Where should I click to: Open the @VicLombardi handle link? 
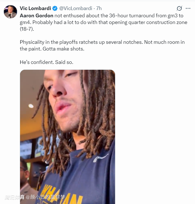pyautogui.click(x=76, y=8)
